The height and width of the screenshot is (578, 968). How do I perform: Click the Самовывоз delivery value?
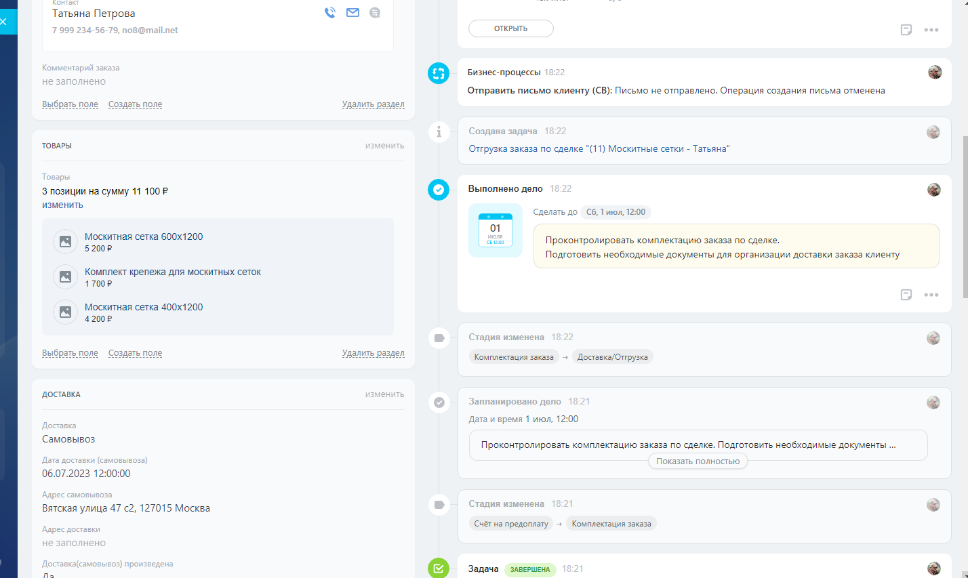click(x=68, y=439)
